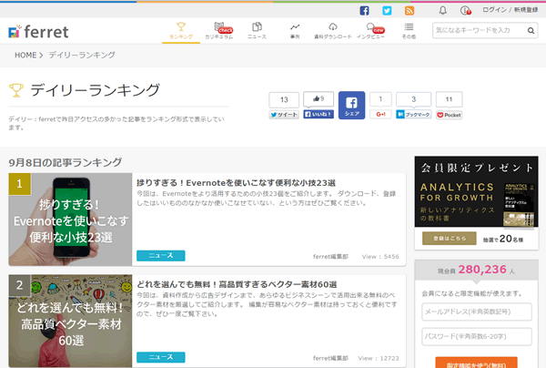The width and height of the screenshot is (546, 368).
Task: Click the search magnifier icon
Action: [531, 31]
